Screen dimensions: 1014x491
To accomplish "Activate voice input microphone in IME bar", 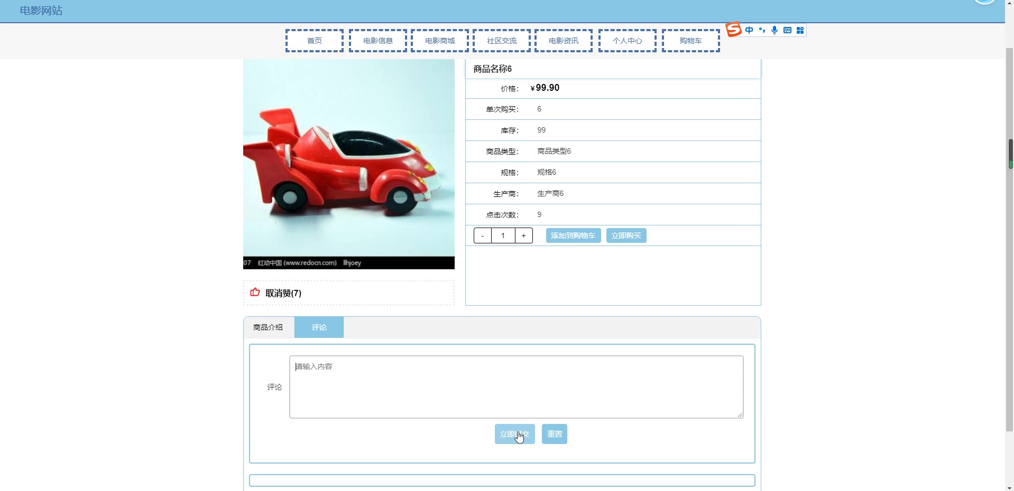I will click(775, 30).
